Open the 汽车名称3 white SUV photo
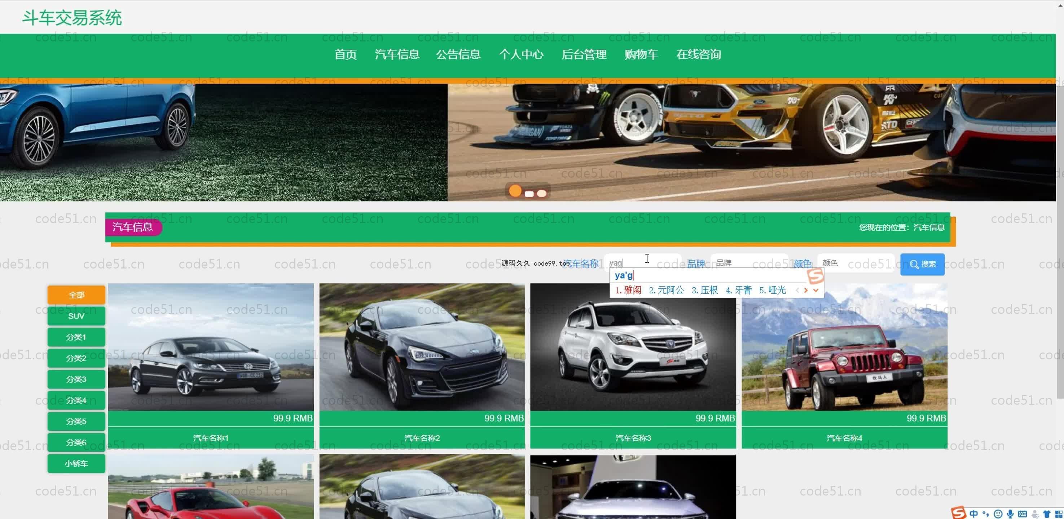Viewport: 1064px width, 519px height. coord(633,347)
